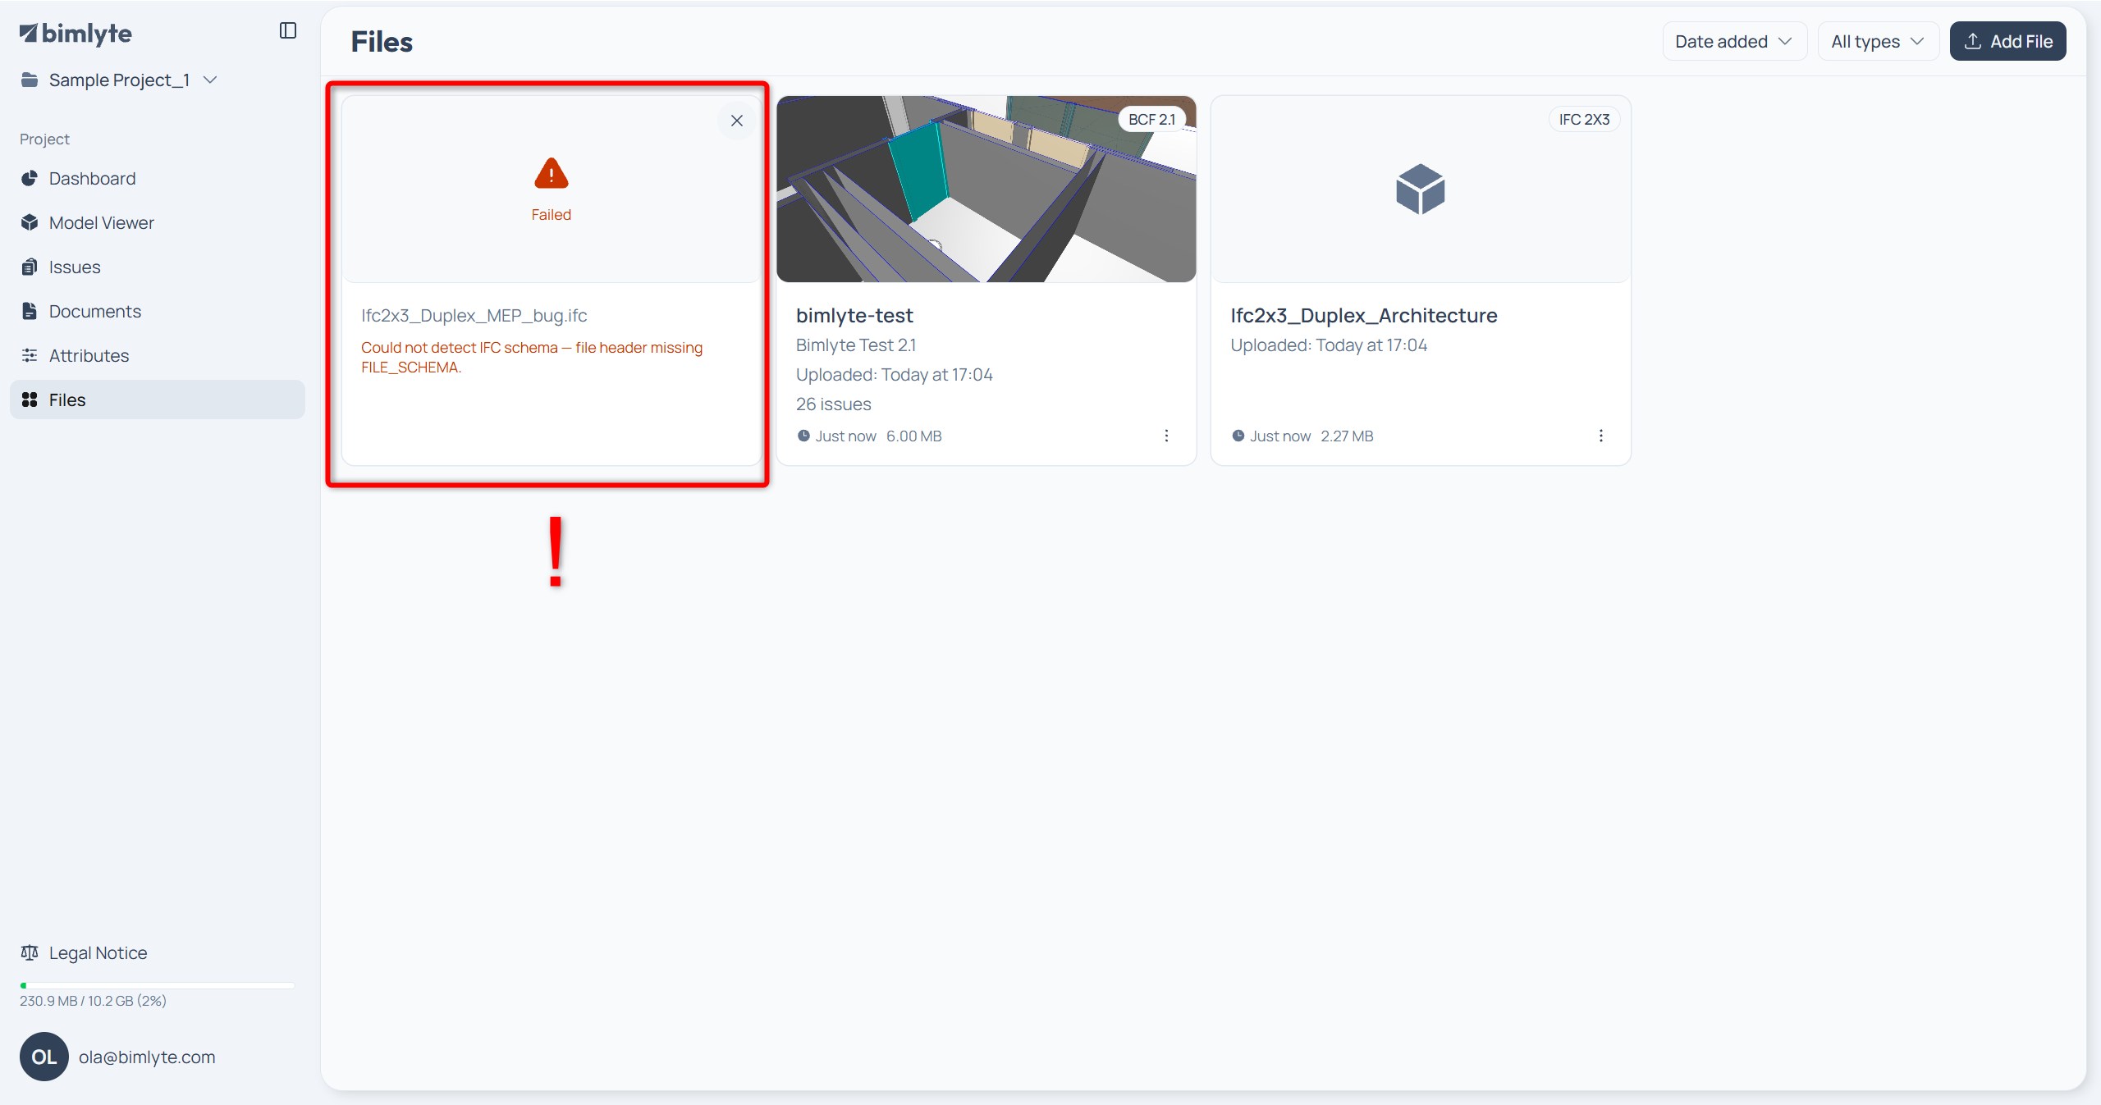Select Files in the sidebar
The height and width of the screenshot is (1105, 2101).
pyautogui.click(x=158, y=400)
